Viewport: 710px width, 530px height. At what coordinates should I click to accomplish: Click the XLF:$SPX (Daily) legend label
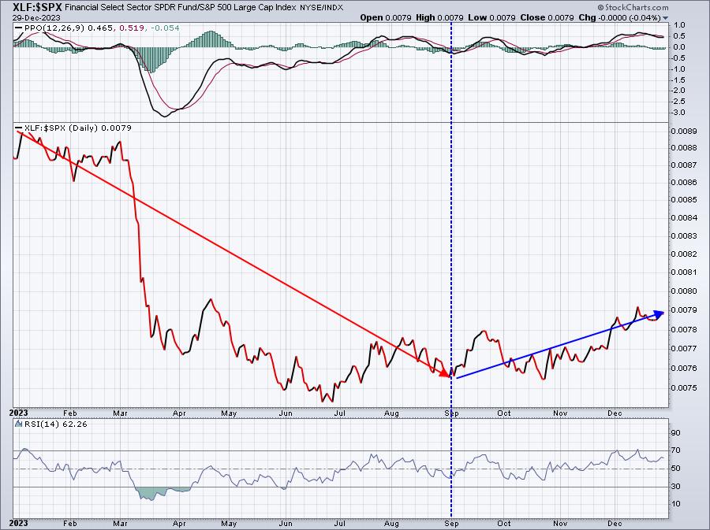click(x=61, y=128)
